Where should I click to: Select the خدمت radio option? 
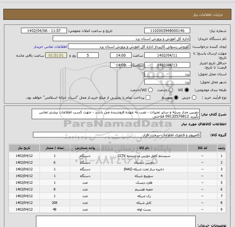(x=171, y=90)
